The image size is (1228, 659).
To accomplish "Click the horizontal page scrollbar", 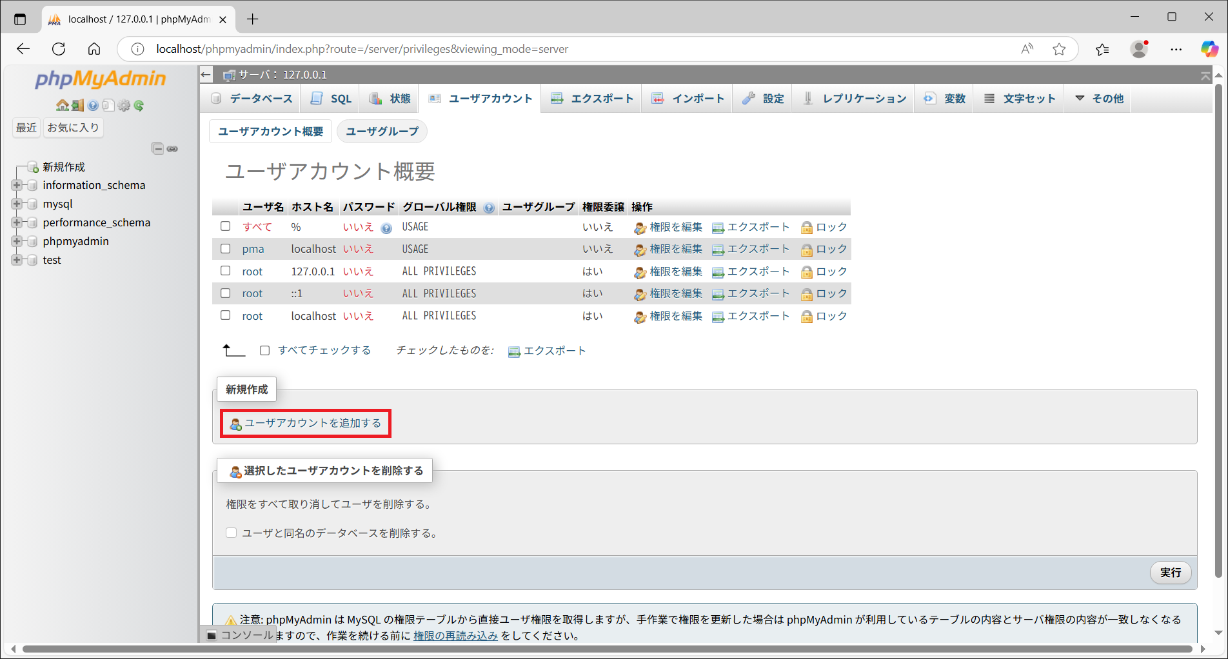I will 607,649.
